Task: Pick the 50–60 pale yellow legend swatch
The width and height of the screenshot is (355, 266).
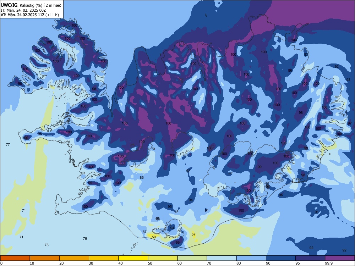Action: pyautogui.click(x=163, y=258)
